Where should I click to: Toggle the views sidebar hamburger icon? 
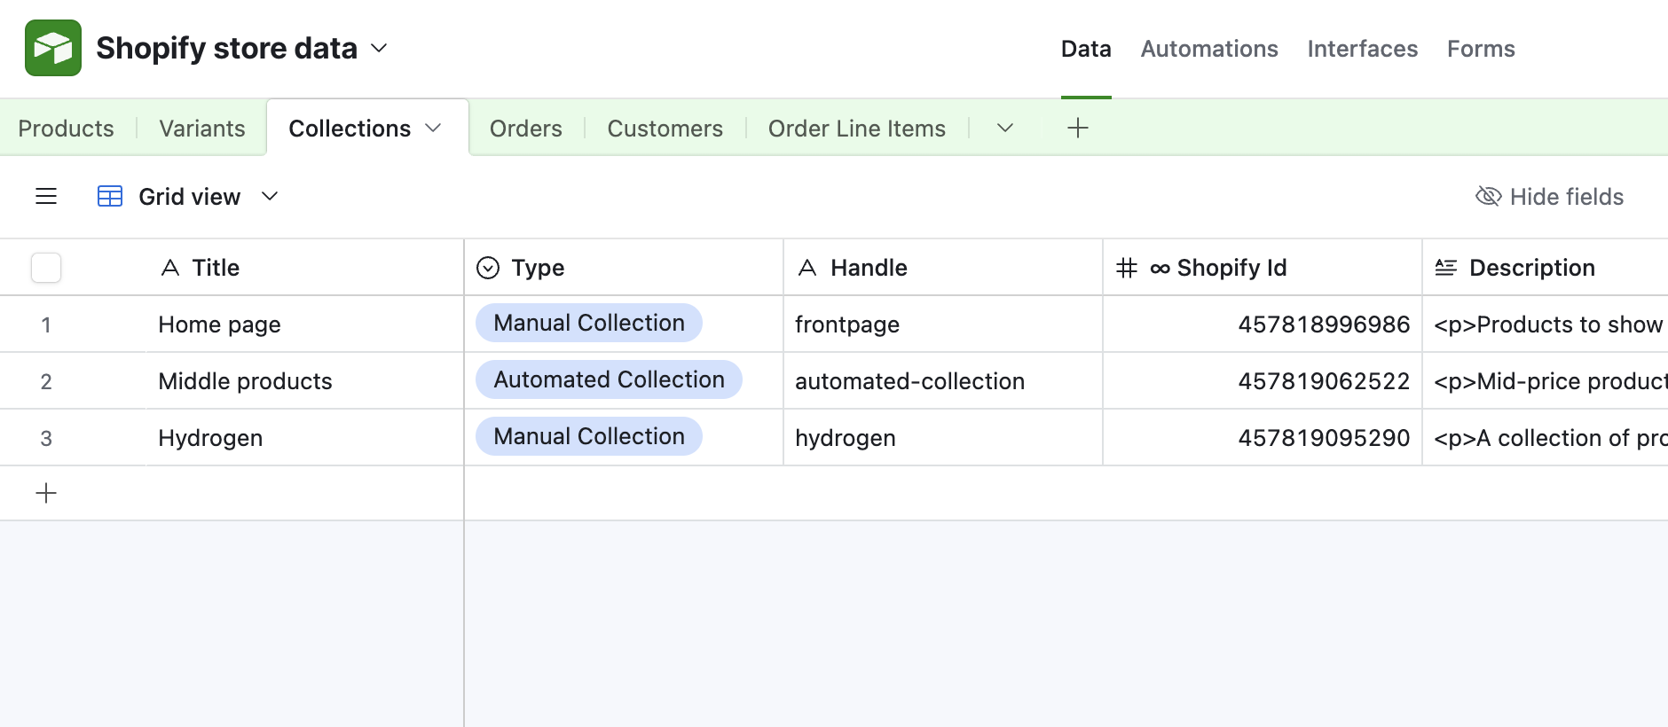coord(46,196)
